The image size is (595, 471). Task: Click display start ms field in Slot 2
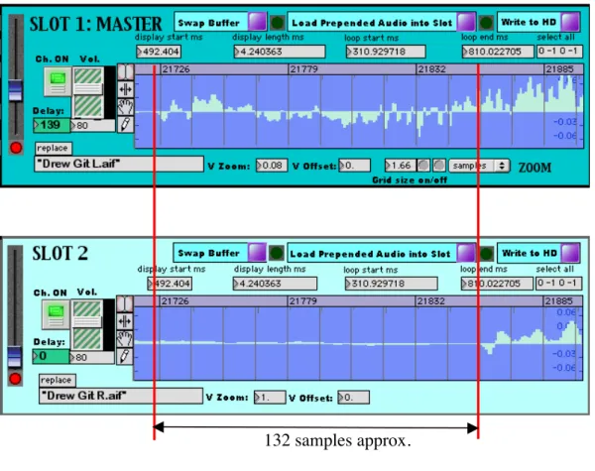tap(170, 284)
